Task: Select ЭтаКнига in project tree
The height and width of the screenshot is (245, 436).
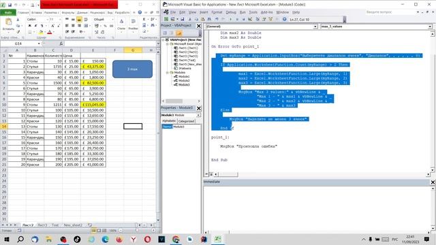Action: click(185, 68)
